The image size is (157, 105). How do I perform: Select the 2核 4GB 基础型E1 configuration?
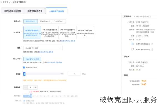68,33
